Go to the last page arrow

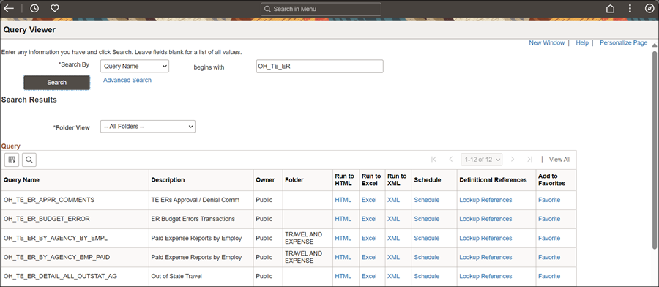point(529,160)
